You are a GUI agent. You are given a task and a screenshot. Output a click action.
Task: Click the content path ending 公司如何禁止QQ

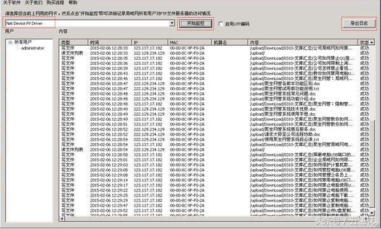click(x=302, y=59)
